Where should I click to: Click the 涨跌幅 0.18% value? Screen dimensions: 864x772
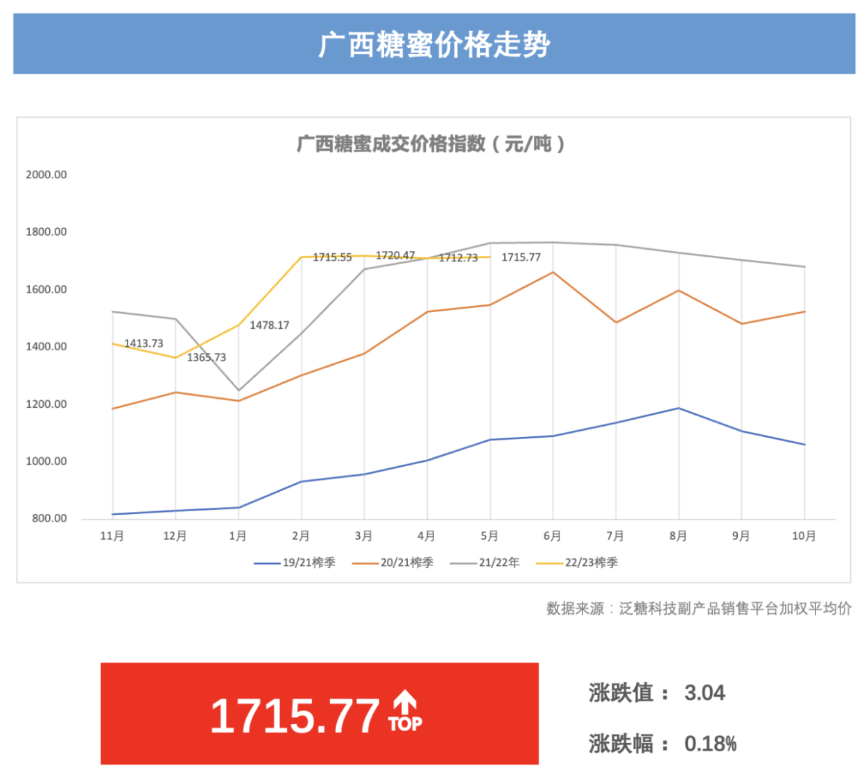710,744
